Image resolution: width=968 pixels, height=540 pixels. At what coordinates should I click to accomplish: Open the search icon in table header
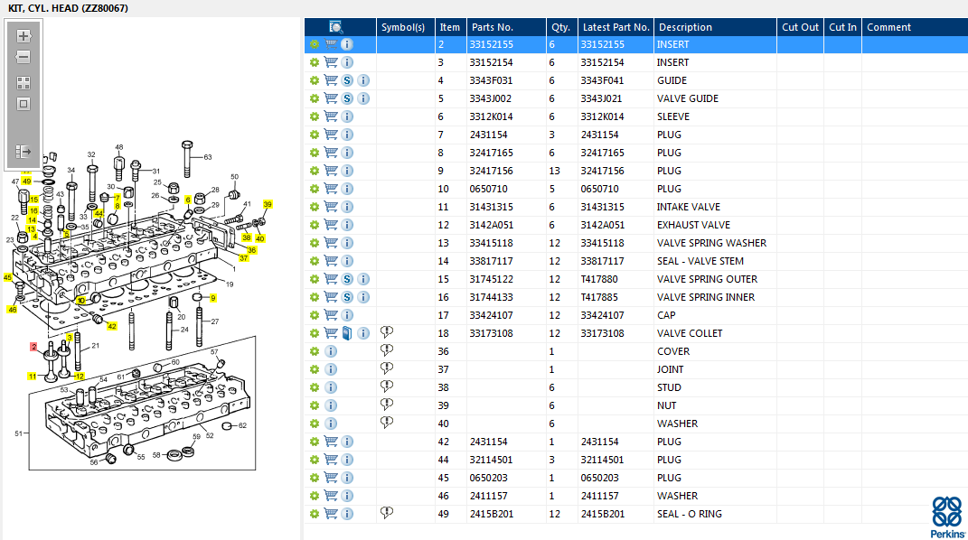pyautogui.click(x=336, y=27)
